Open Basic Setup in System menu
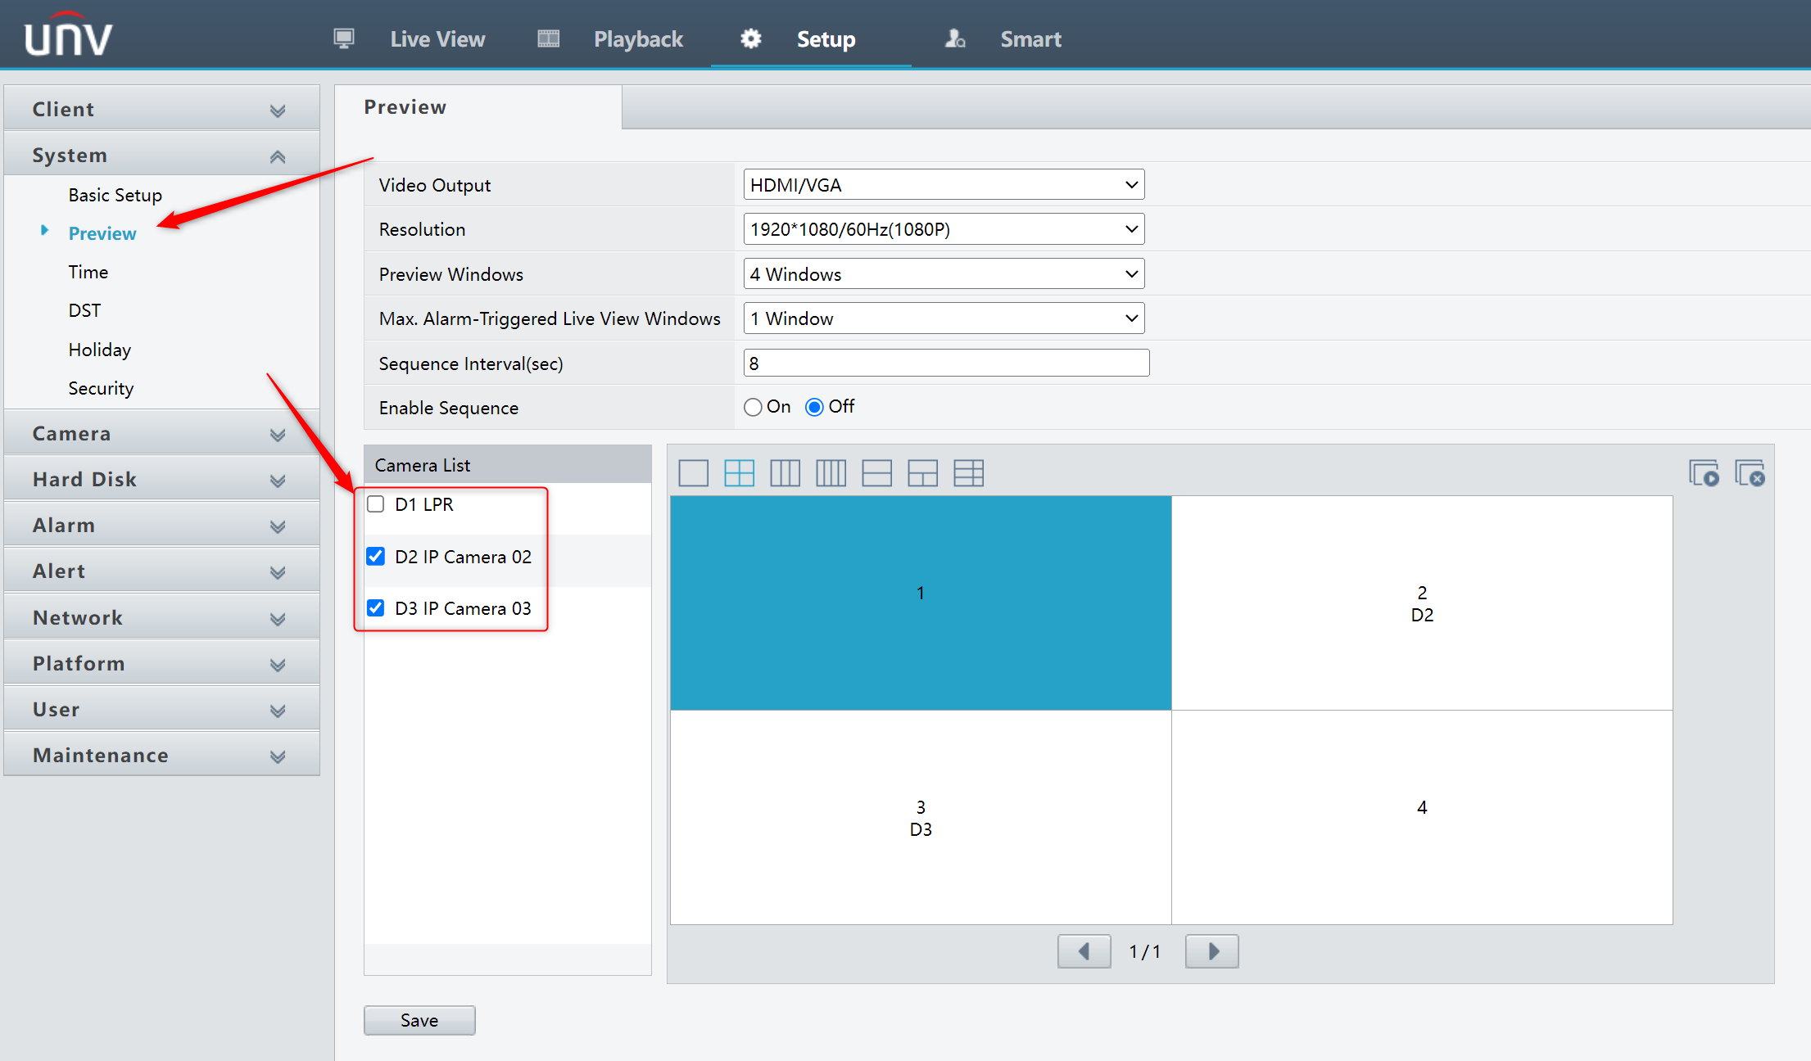The image size is (1811, 1061). (115, 195)
